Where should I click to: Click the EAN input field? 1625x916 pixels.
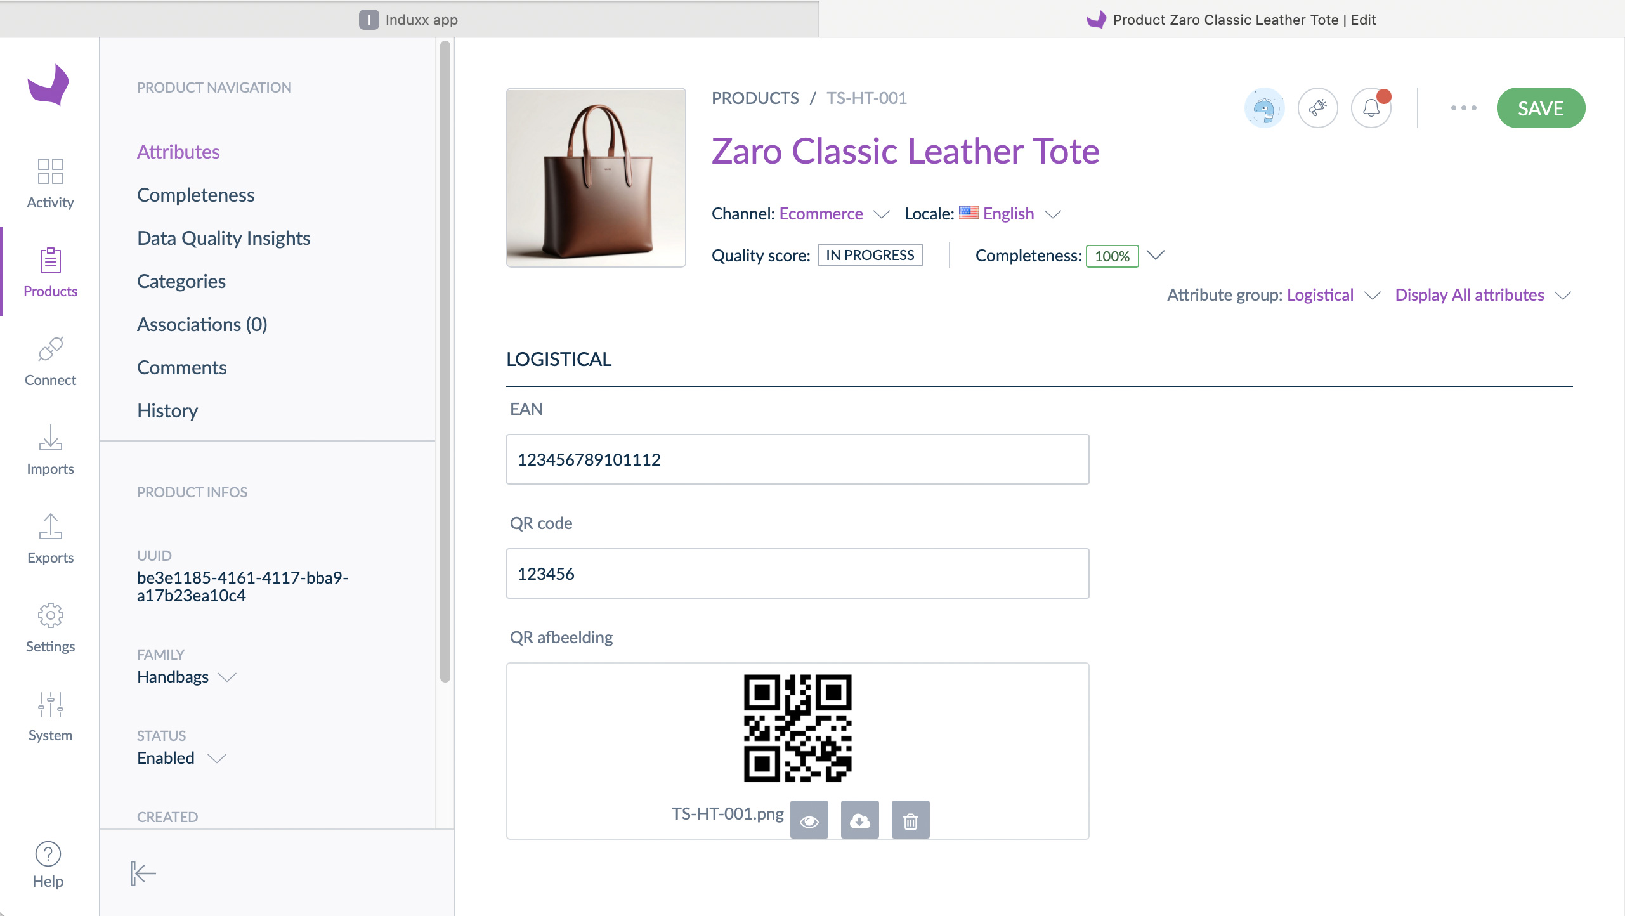(797, 459)
